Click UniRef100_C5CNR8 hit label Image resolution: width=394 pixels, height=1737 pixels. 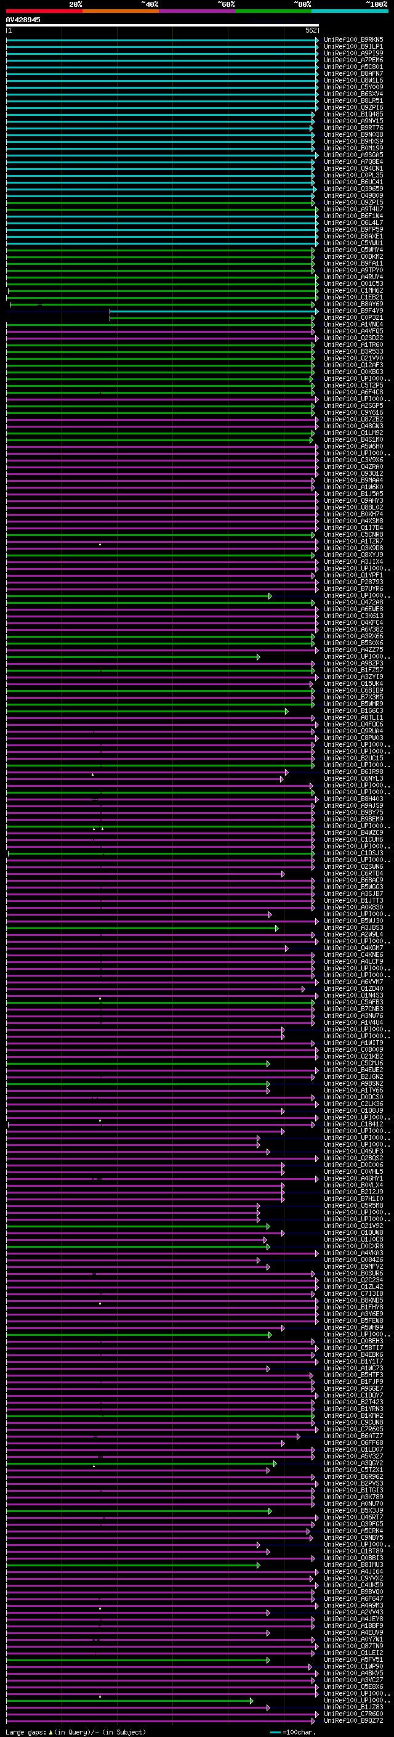(x=353, y=534)
